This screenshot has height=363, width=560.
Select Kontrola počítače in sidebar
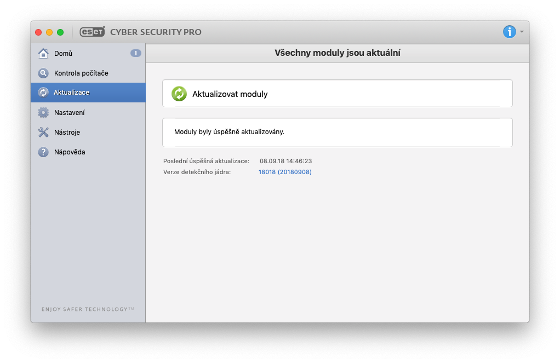[81, 73]
